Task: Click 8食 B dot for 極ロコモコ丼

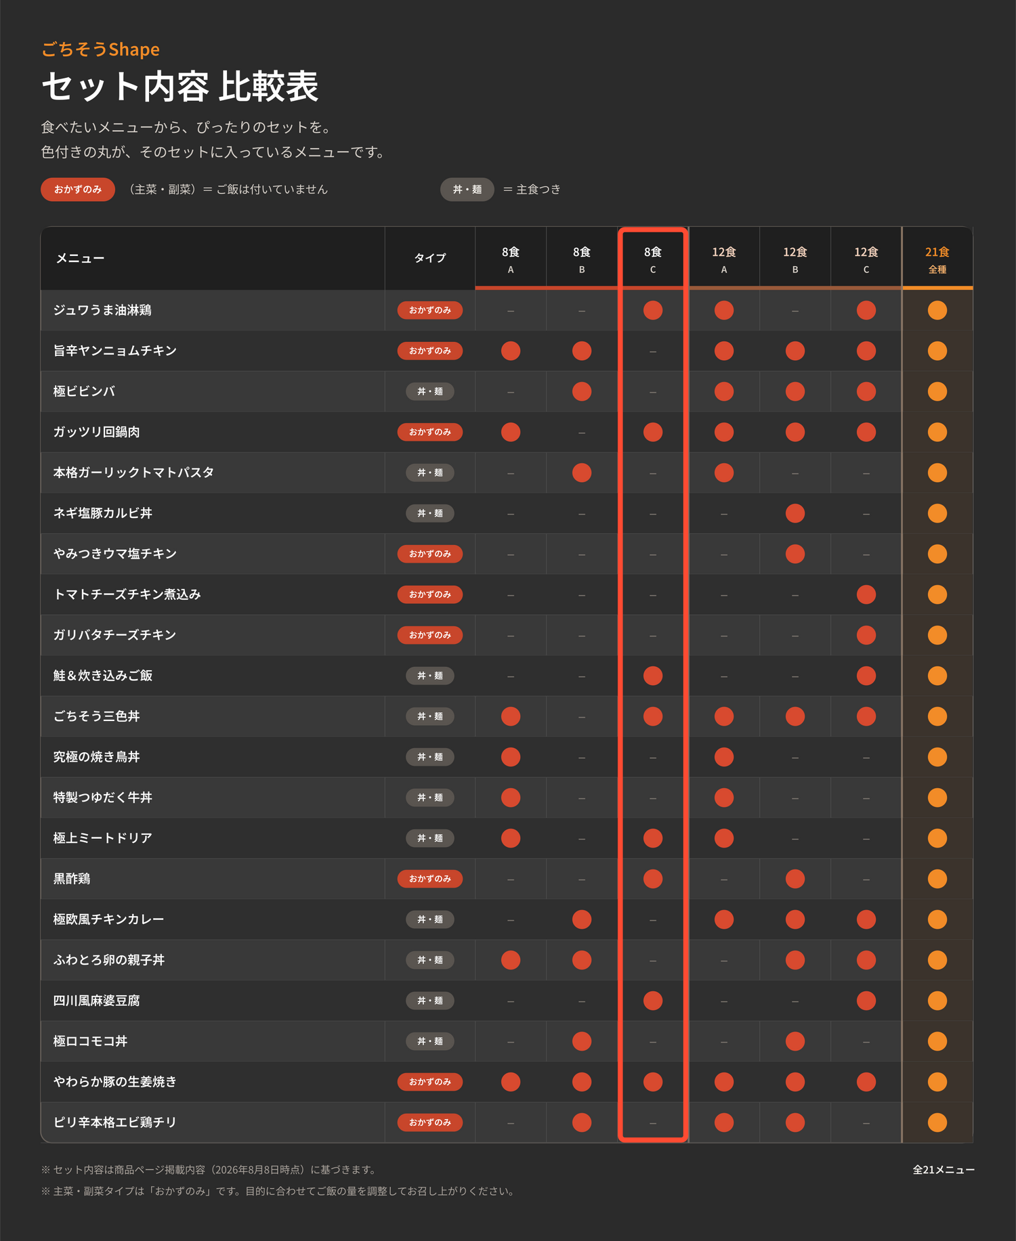Action: coord(582,1041)
